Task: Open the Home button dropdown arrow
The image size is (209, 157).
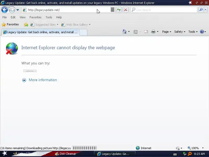Action: tap(129, 32)
